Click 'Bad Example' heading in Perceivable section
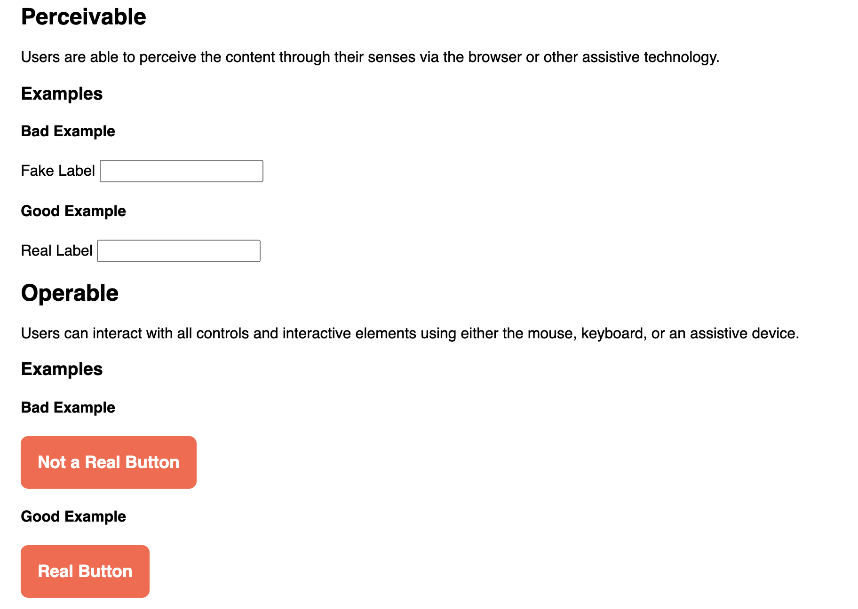 click(68, 132)
